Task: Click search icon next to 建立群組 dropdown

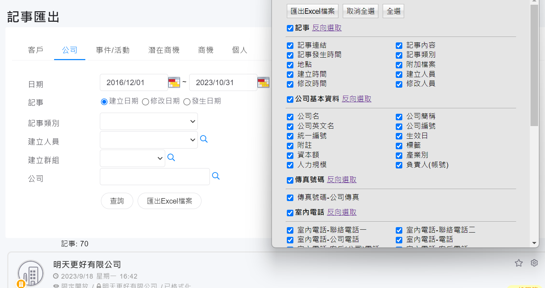Action: [x=171, y=158]
